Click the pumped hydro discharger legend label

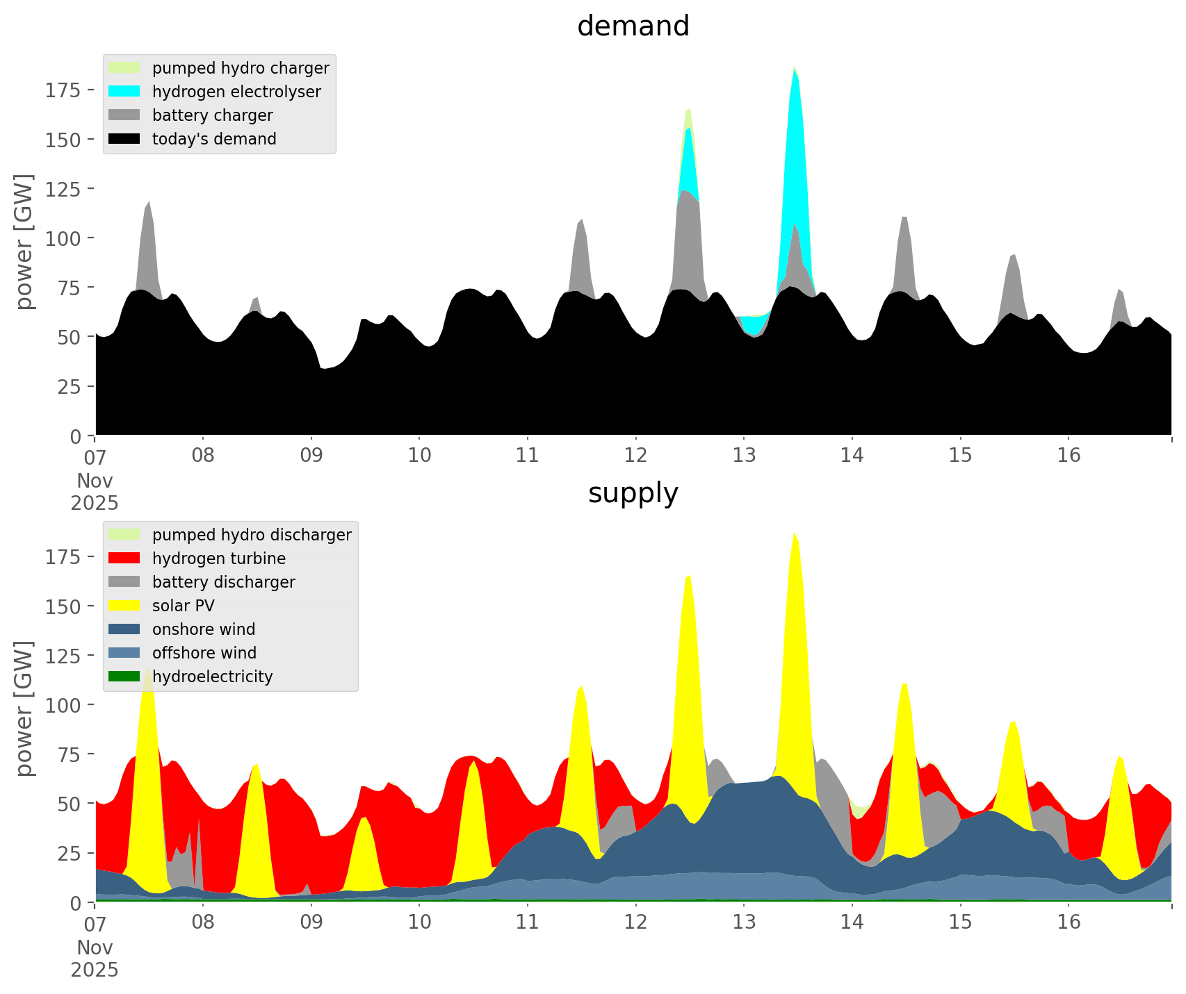[252, 535]
